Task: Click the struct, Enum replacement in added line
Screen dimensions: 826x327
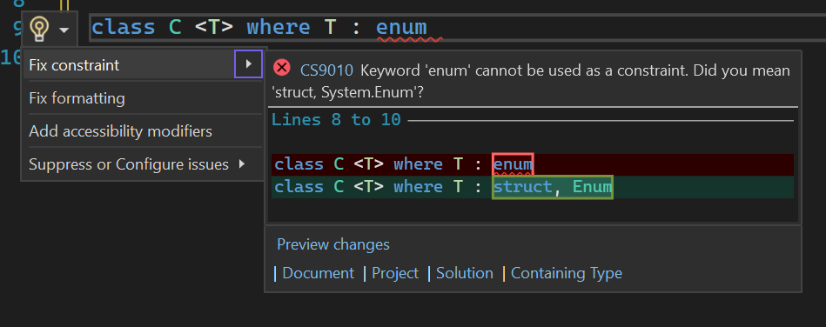Action: (x=553, y=187)
